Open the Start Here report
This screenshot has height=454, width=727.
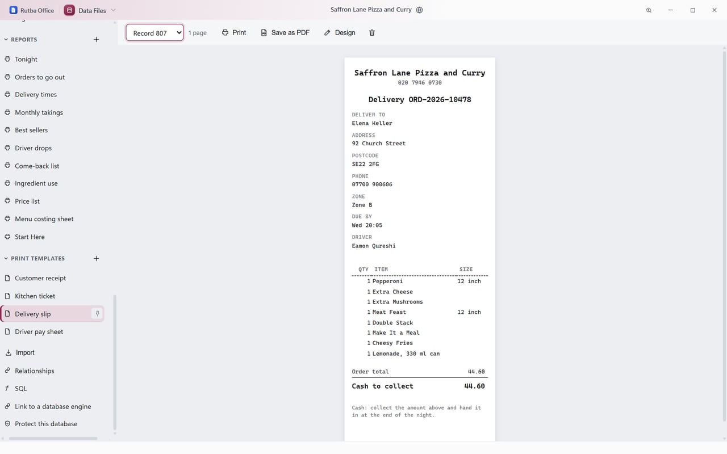tap(52, 237)
